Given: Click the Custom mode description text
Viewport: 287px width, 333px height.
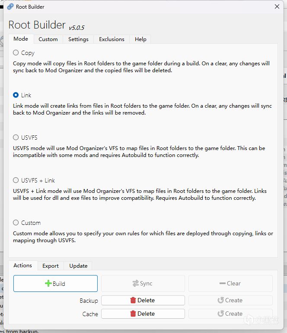Looking at the screenshot, I should (x=143, y=237).
